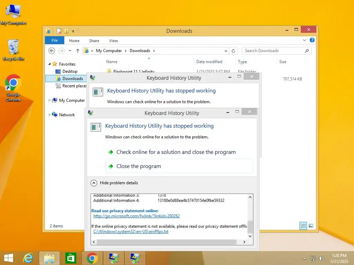Refresh the Downloads folder view
The width and height of the screenshot is (354, 265).
tap(233, 51)
